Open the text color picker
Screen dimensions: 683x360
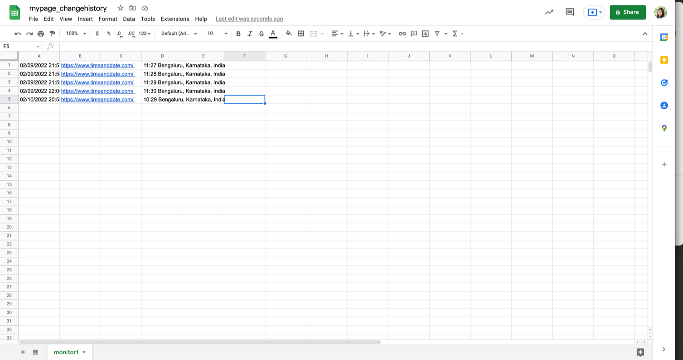click(272, 34)
